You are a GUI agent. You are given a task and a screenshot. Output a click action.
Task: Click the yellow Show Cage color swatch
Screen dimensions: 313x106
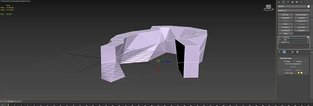301,73
